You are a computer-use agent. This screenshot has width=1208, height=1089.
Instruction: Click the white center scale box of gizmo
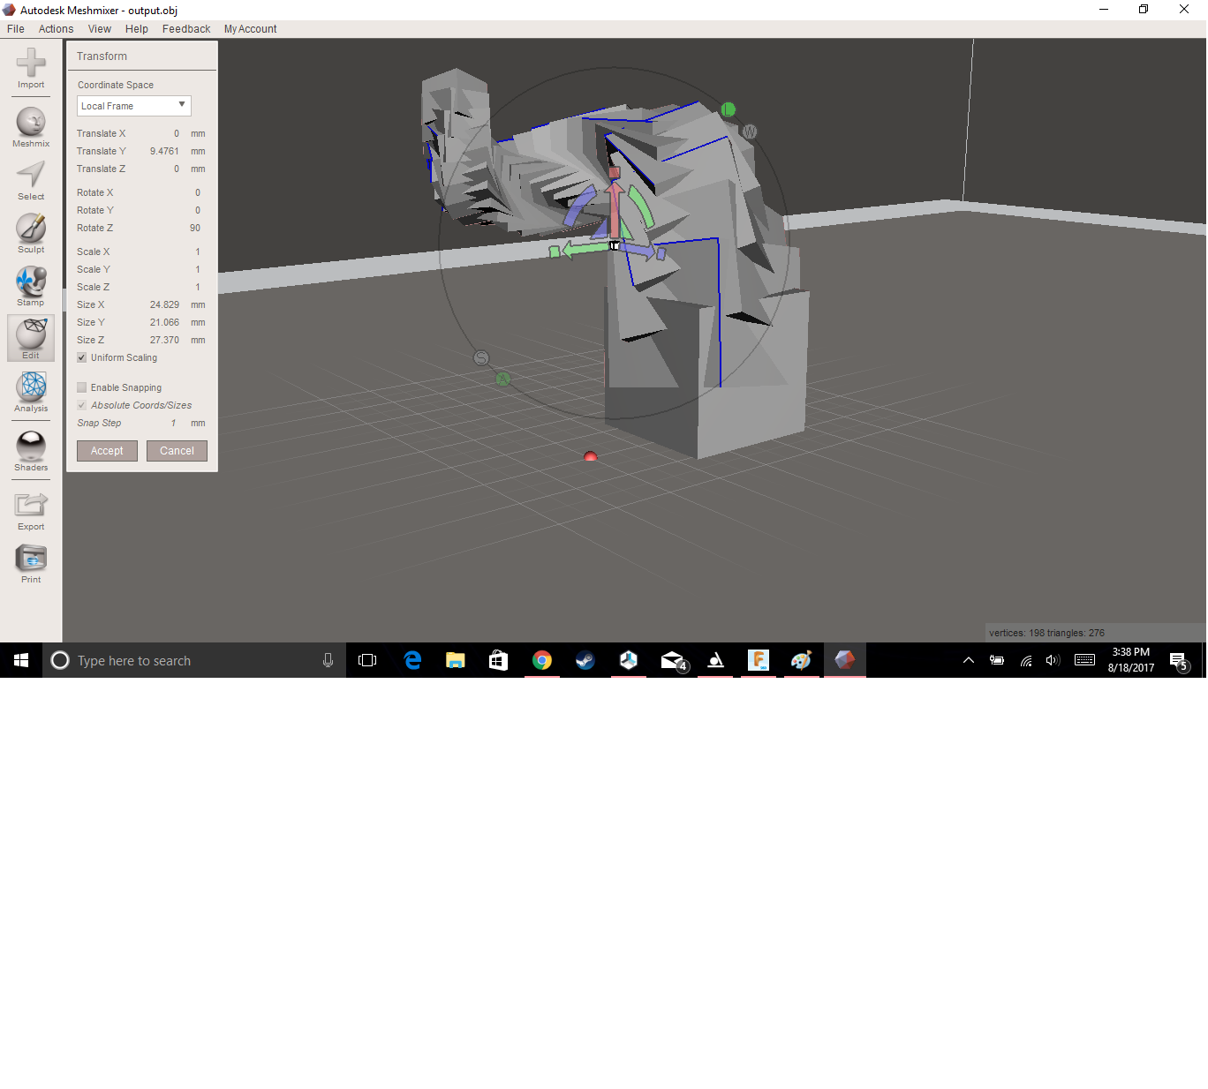click(x=615, y=246)
